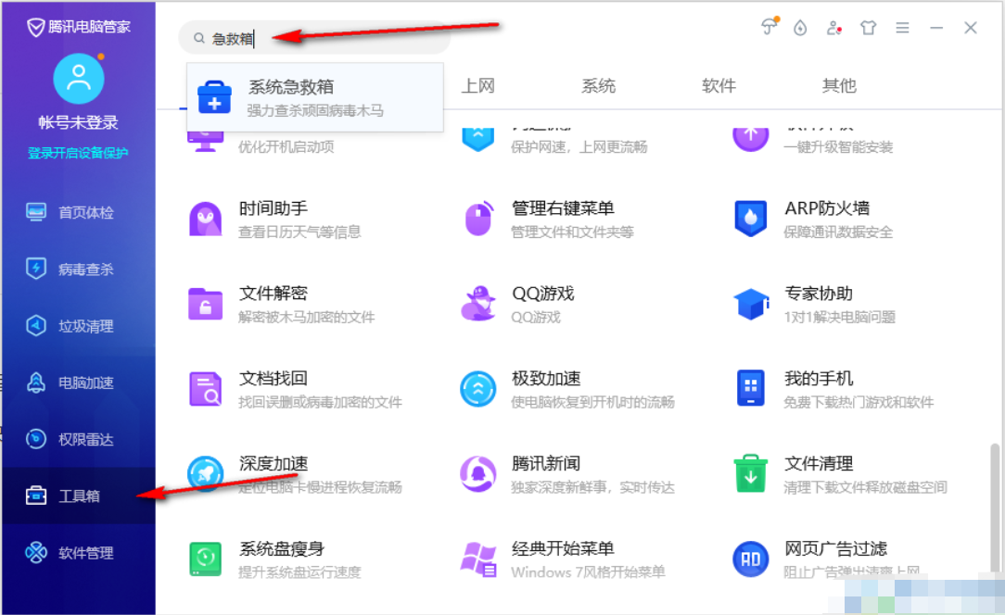Image resolution: width=1005 pixels, height=615 pixels.
Task: Click the 系统盘瘦身 title text
Action: [x=281, y=548]
